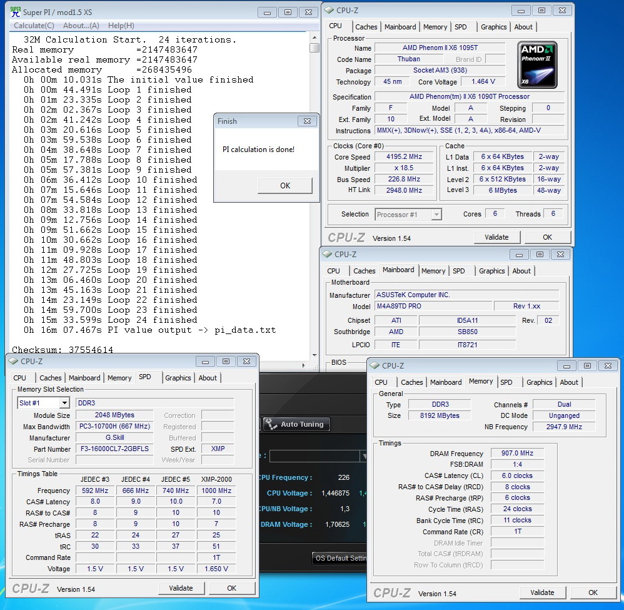This screenshot has width=624, height=610.
Task: Click the Memory CPU-Z window title icon
Action: coord(375,365)
